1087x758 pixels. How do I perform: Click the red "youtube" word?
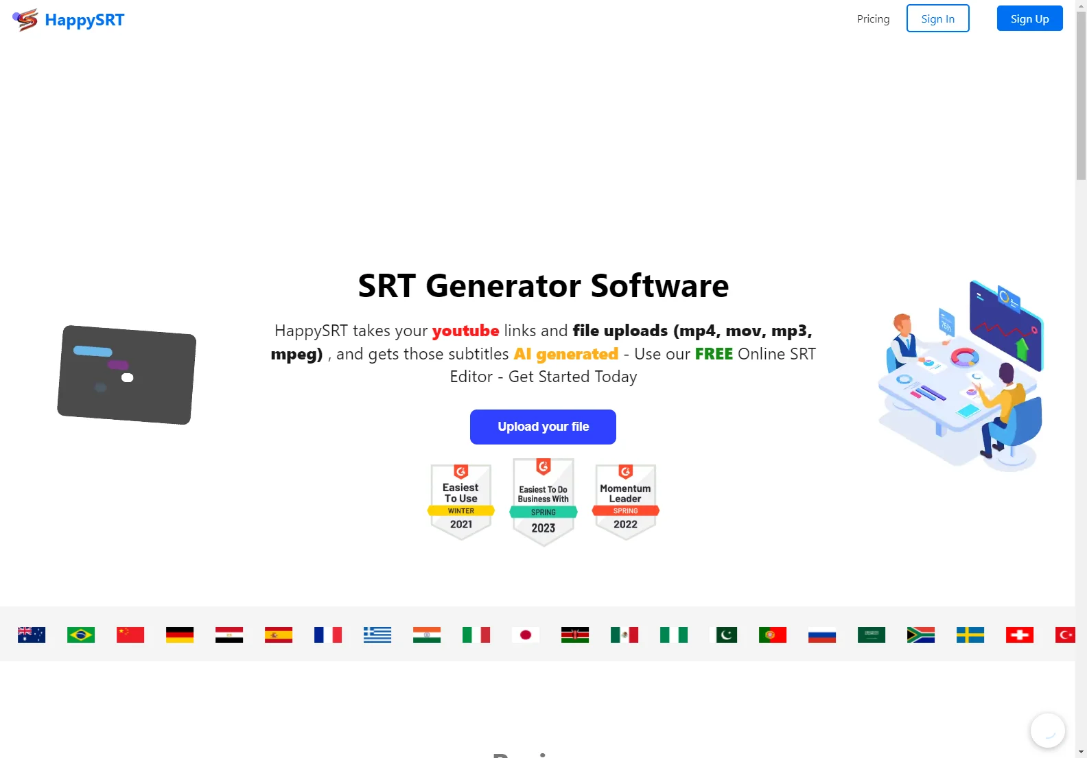pyautogui.click(x=465, y=331)
